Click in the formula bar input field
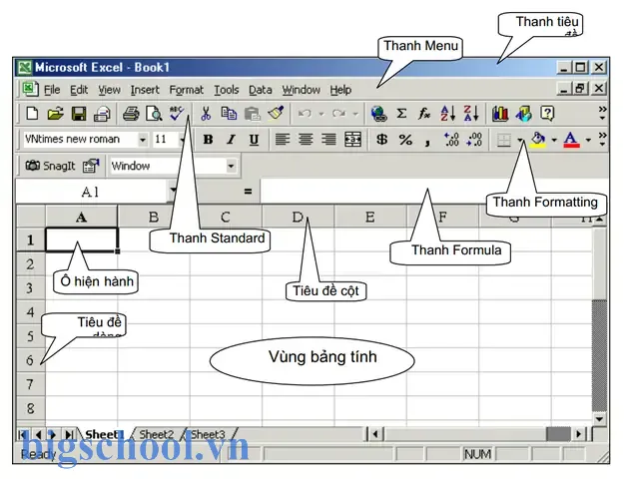 tap(433, 192)
